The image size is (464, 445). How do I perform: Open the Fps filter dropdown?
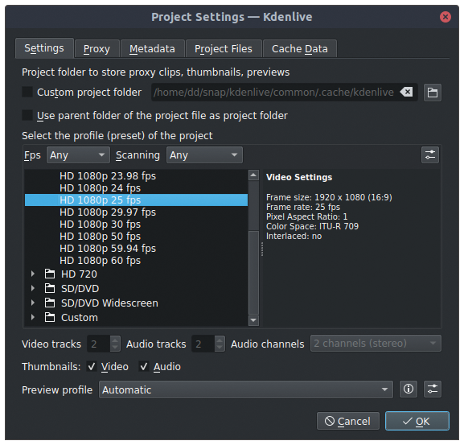click(x=78, y=155)
